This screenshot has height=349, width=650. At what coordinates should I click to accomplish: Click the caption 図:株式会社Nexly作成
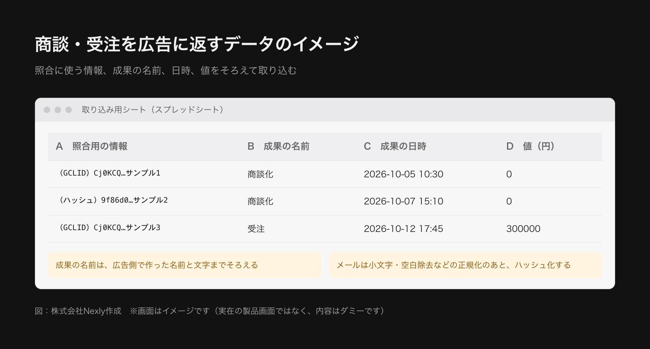tap(78, 311)
